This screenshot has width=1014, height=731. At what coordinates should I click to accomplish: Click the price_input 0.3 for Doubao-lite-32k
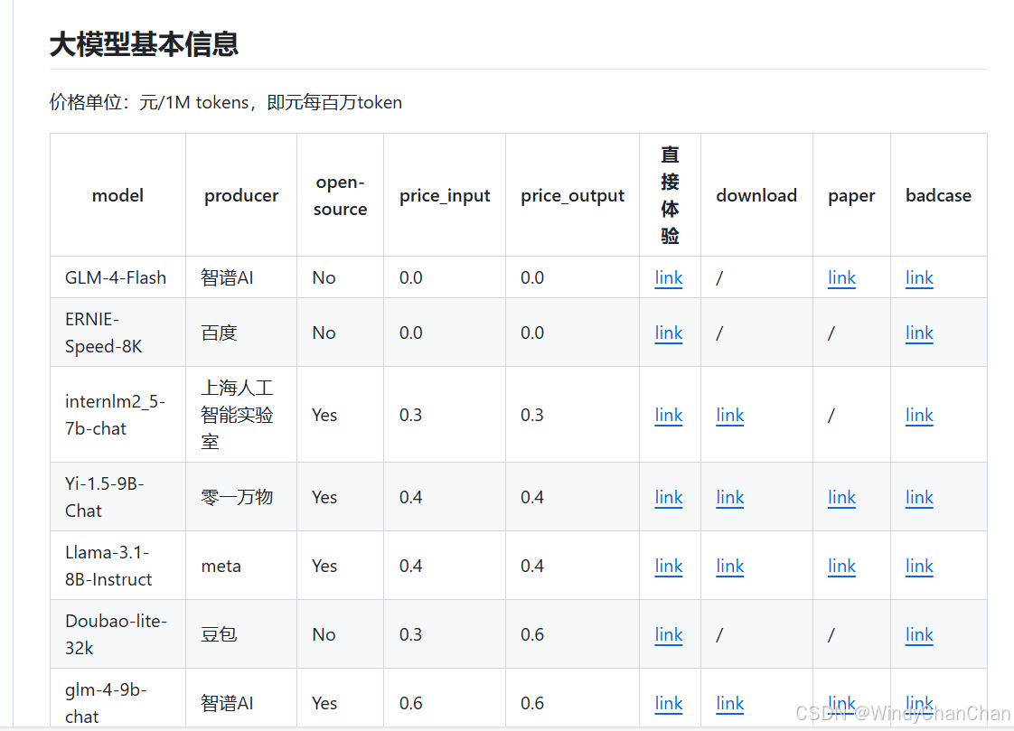410,634
